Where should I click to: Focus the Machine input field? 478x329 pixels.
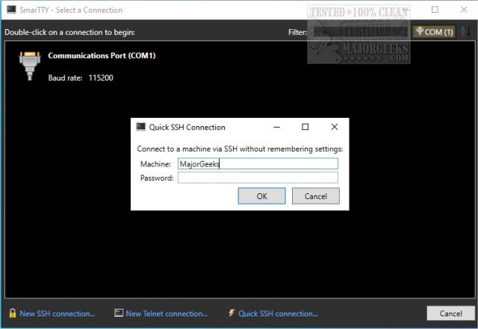point(258,163)
